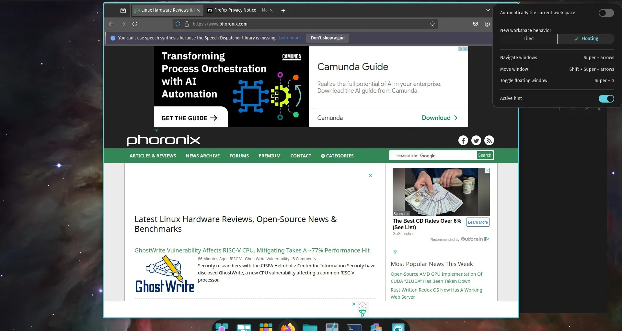Open Firefox from the dock
622x331 pixels.
click(288, 327)
